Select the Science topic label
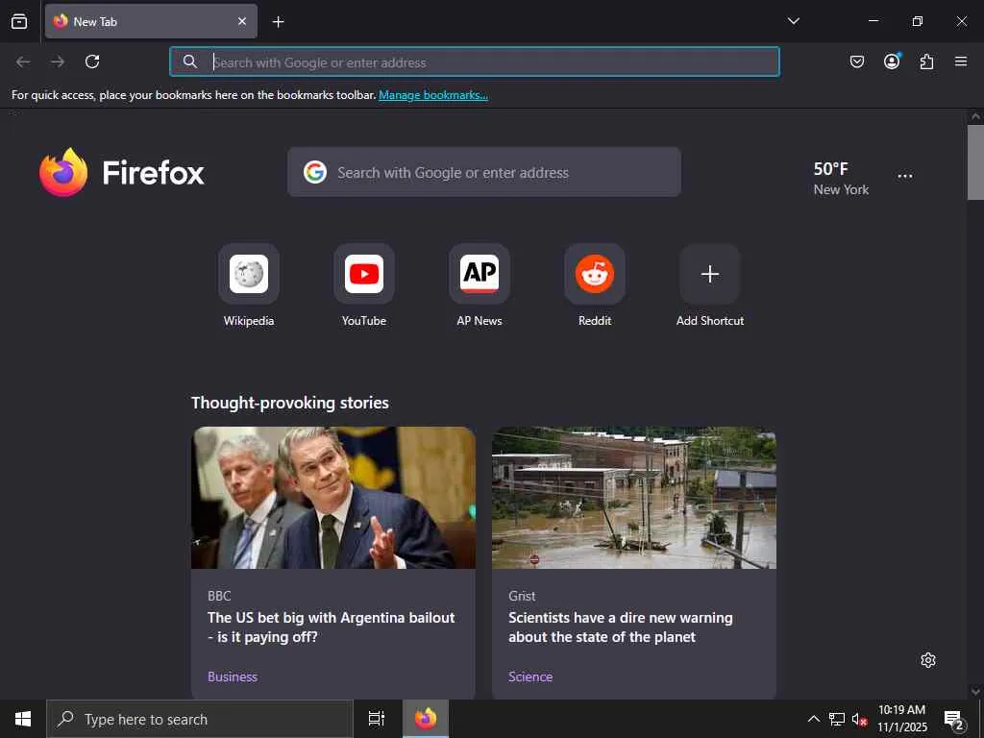This screenshot has width=984, height=738. (530, 676)
